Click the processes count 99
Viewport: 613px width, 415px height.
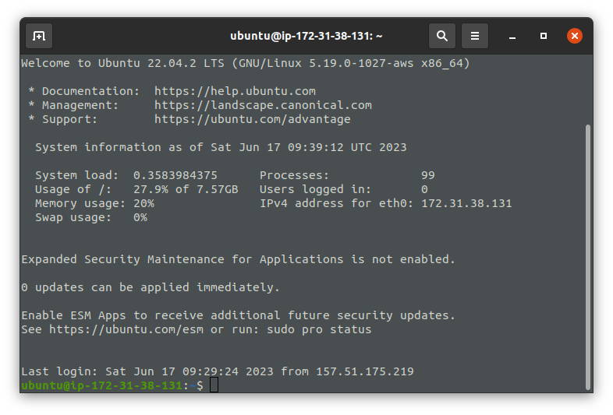pyautogui.click(x=428, y=176)
